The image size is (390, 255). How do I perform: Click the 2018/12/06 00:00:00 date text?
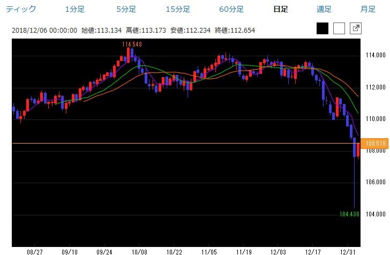pyautogui.click(x=44, y=31)
